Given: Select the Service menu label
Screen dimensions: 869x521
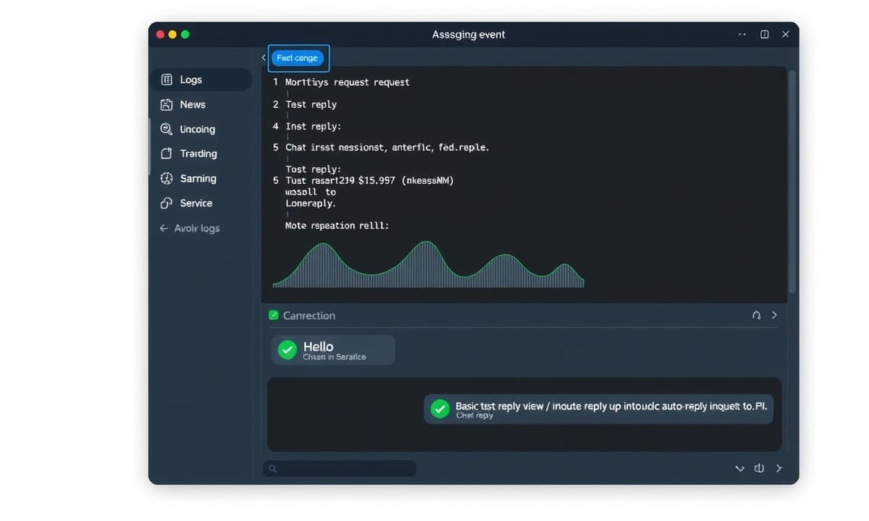Looking at the screenshot, I should [x=196, y=203].
